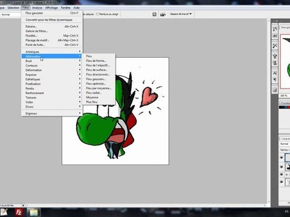Open the Brushes panel dock icon
The image size is (290, 217).
(275, 56)
